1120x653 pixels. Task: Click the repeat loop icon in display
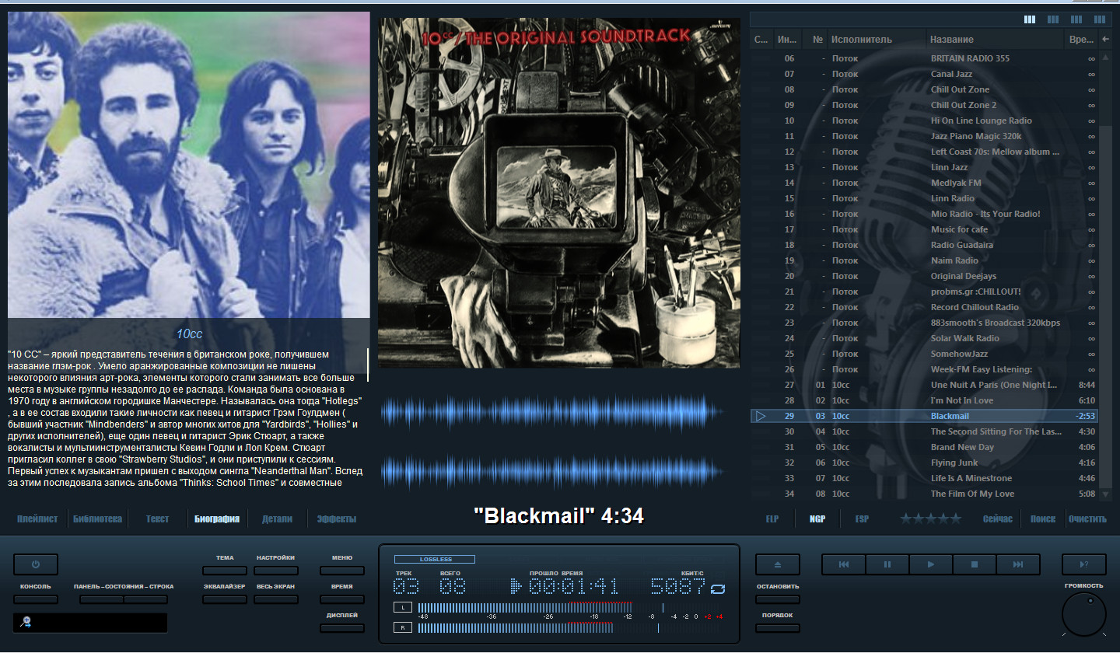point(718,588)
